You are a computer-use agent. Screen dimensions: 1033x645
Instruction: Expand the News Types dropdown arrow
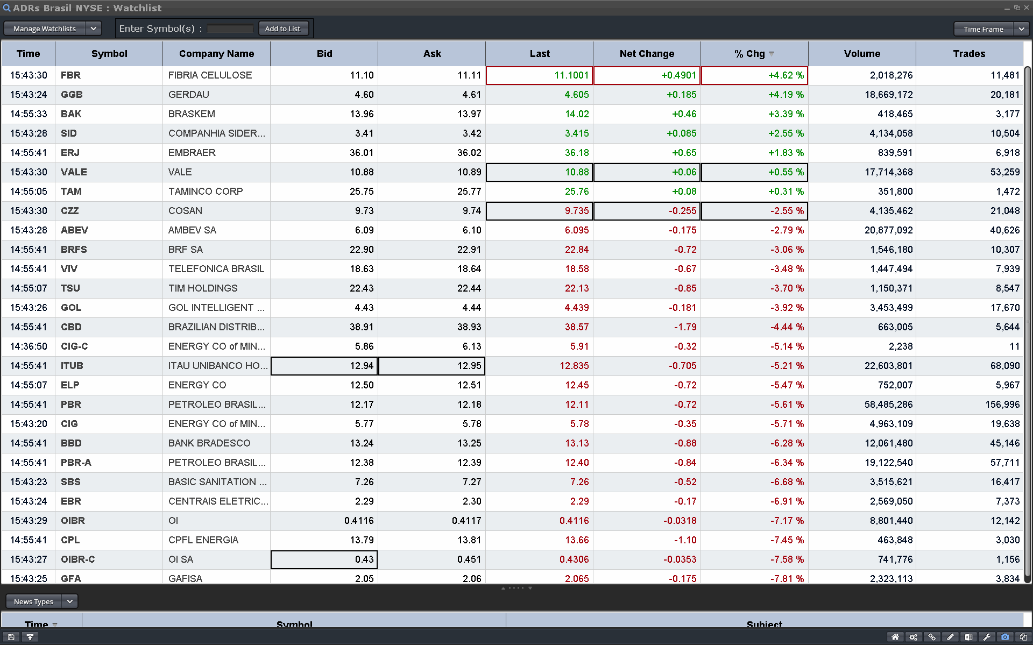click(x=70, y=601)
